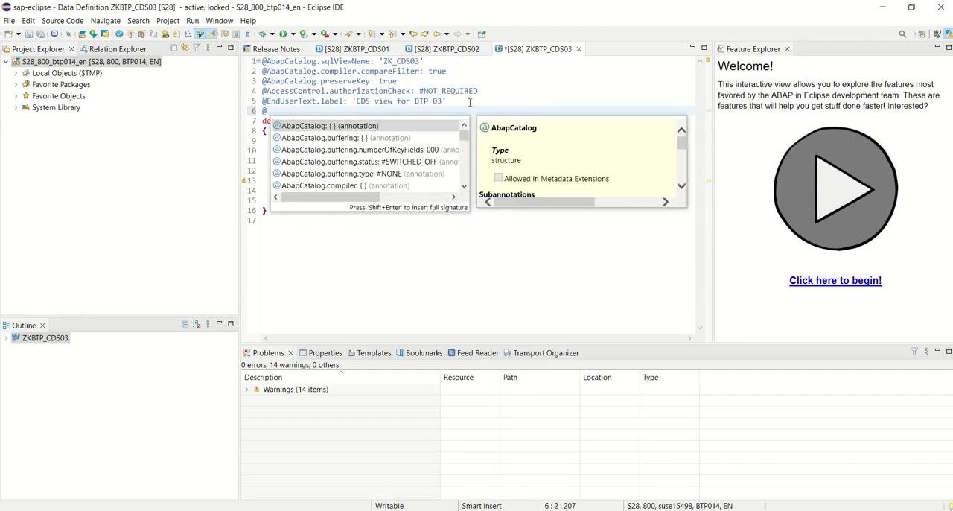Image resolution: width=953 pixels, height=511 pixels.
Task: Click the Description column header in Problems
Action: tap(340, 378)
